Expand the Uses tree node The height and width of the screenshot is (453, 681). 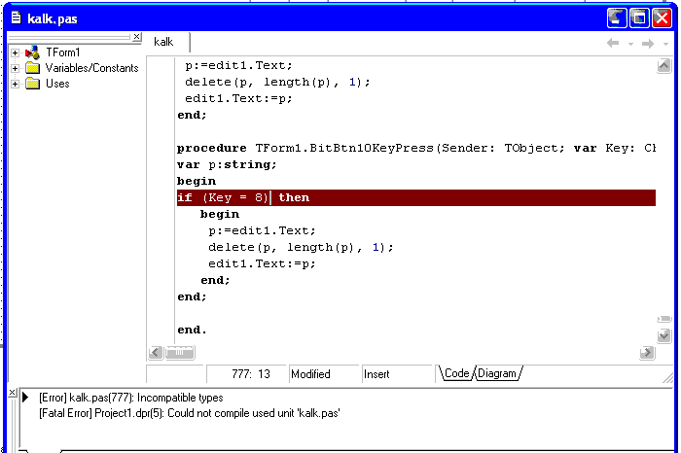(x=16, y=84)
